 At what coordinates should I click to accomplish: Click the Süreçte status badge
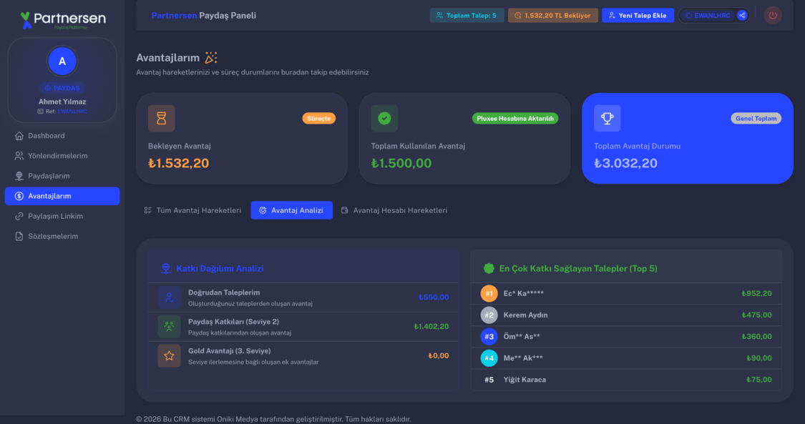[x=319, y=119]
